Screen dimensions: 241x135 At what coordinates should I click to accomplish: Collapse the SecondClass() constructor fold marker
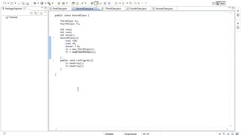[x=53, y=38]
